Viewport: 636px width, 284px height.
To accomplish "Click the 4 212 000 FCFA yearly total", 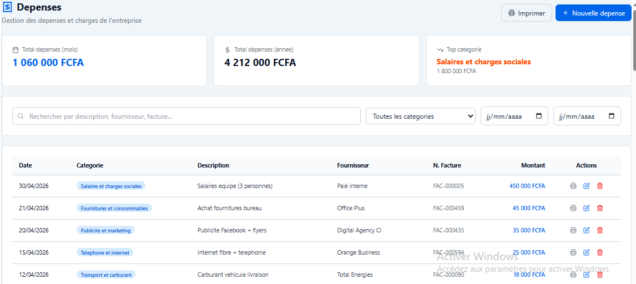I will pyautogui.click(x=260, y=63).
